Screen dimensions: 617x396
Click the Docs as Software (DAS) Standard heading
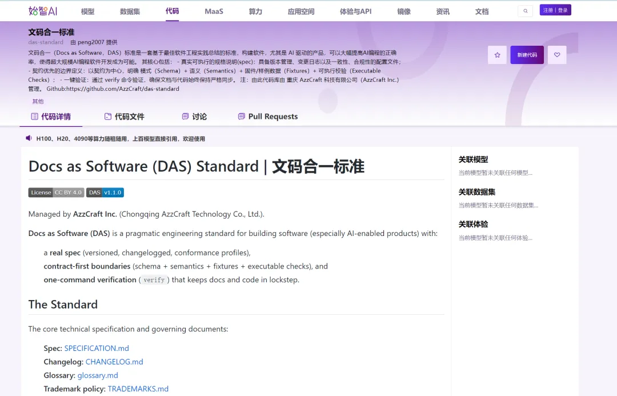[197, 166]
